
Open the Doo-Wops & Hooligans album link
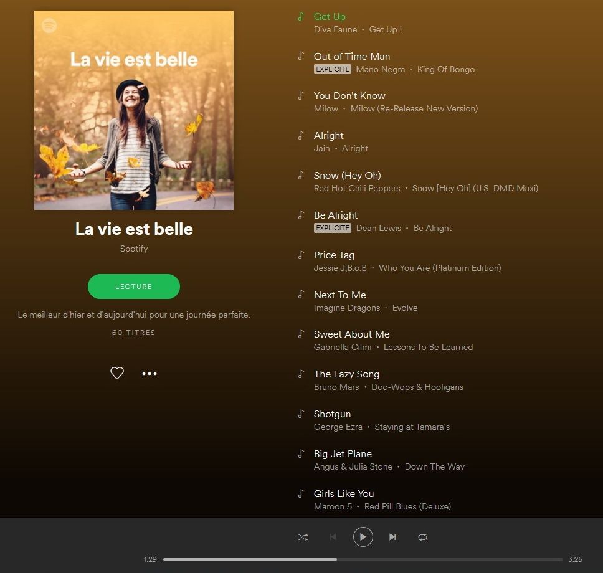tap(417, 387)
